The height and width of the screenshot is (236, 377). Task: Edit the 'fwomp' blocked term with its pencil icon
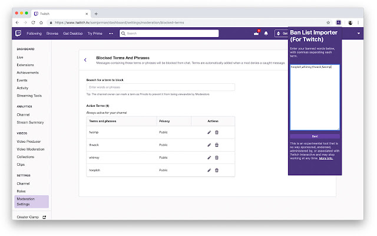tap(209, 132)
